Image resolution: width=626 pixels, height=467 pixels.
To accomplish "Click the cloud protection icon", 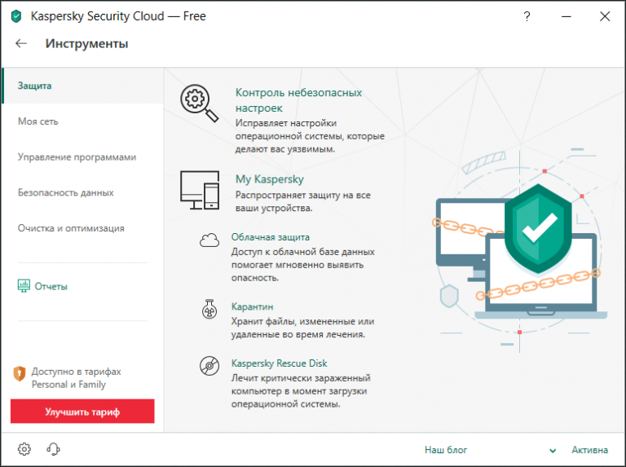I will click(209, 240).
